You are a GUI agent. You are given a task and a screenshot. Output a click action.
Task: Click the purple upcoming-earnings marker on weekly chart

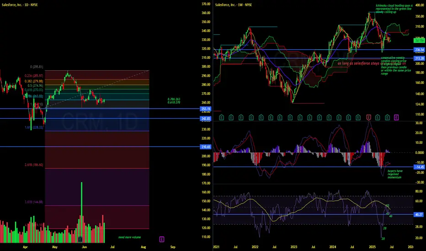coord(396,117)
